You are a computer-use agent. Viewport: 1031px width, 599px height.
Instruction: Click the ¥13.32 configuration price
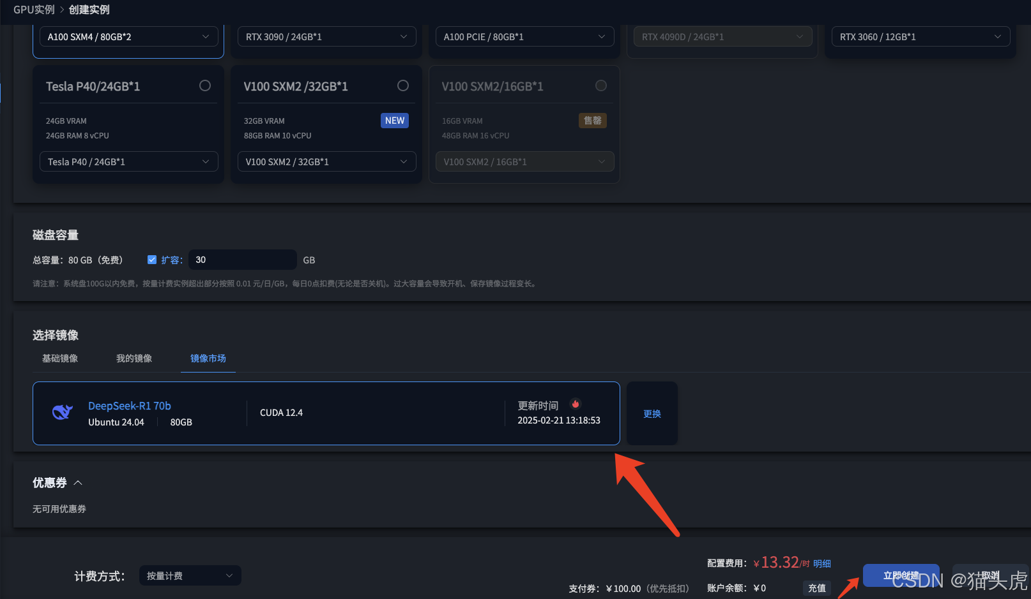776,562
